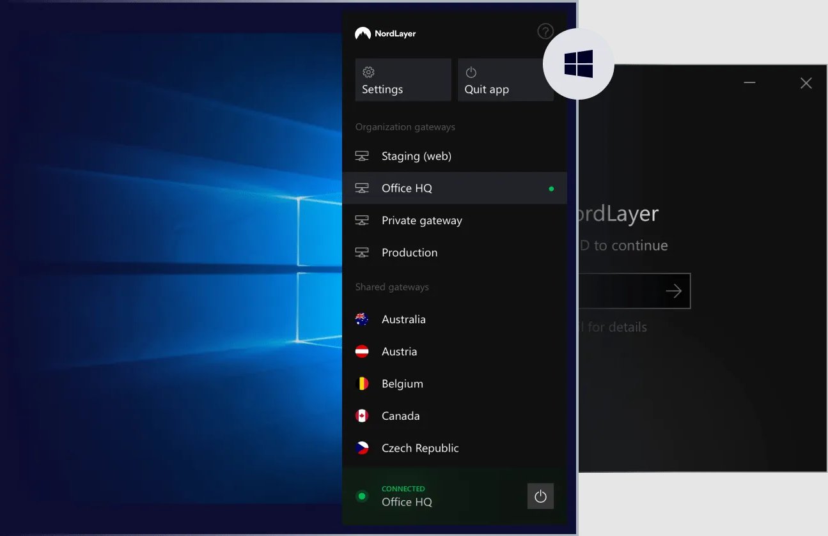Screen dimensions: 828x536
Task: Click the Australia flag icon
Action: coord(362,319)
